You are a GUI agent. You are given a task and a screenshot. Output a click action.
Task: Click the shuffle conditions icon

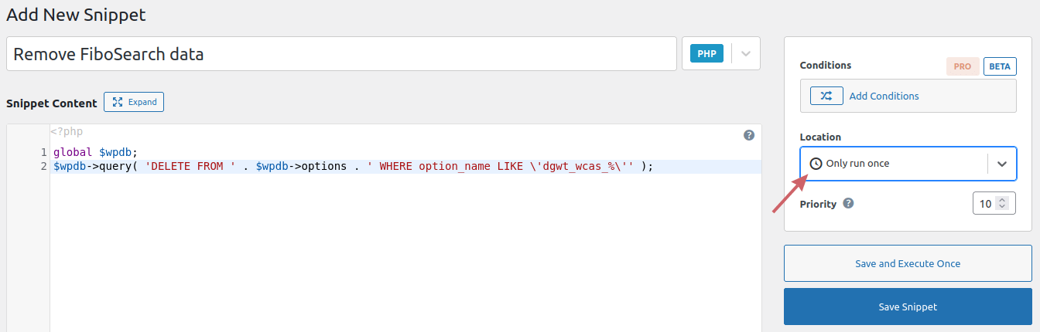pos(826,96)
